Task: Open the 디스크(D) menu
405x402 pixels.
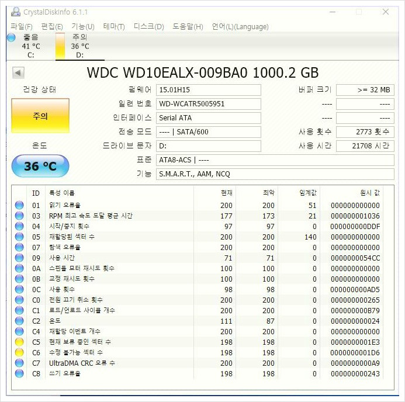Action: click(149, 27)
